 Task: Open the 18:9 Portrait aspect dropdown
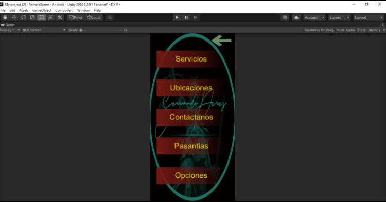tap(44, 30)
